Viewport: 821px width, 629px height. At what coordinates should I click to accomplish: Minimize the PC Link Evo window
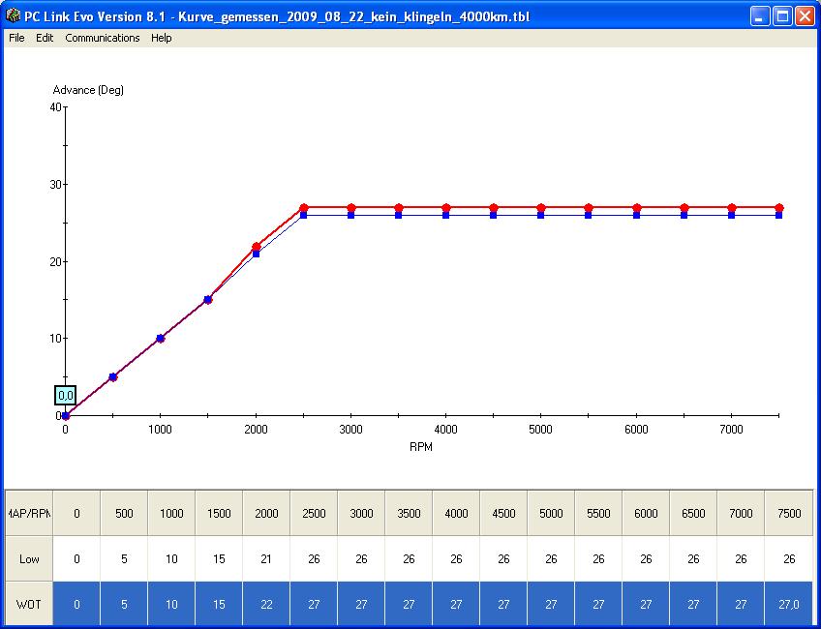click(x=761, y=15)
